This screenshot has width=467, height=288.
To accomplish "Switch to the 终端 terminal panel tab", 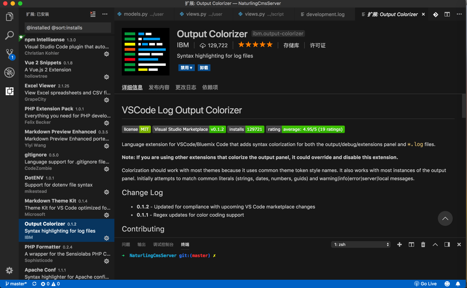I will pyautogui.click(x=185, y=245).
